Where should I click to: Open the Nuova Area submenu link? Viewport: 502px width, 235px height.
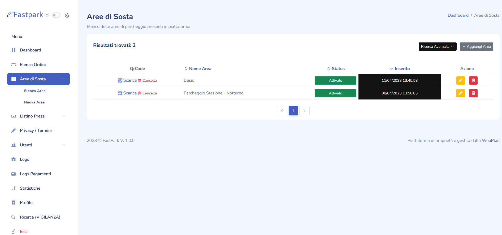click(34, 102)
